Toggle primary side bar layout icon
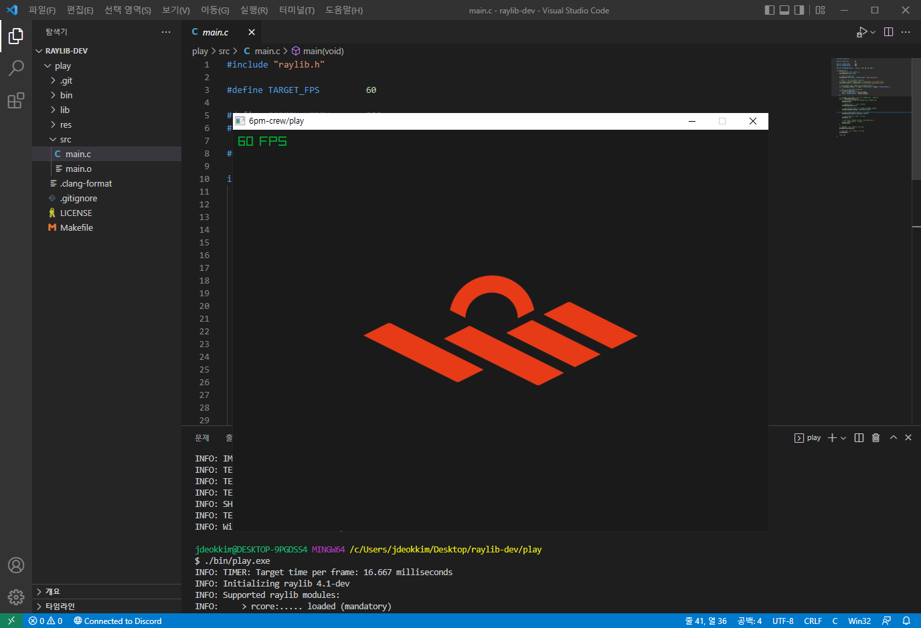This screenshot has height=628, width=921. coord(770,10)
